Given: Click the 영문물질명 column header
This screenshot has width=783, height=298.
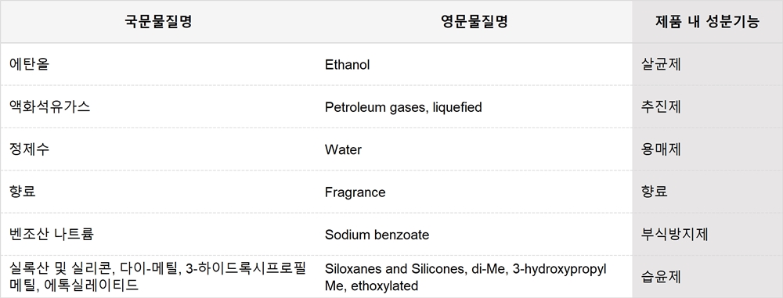Looking at the screenshot, I should [x=474, y=22].
